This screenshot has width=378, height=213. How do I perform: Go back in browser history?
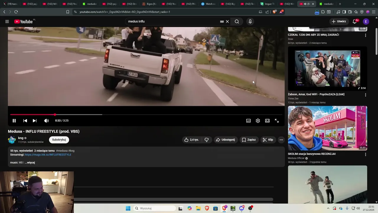click(x=4, y=12)
